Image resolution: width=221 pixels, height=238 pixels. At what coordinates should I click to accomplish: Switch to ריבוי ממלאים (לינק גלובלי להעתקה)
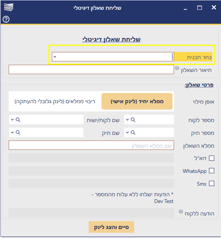pos(55,101)
